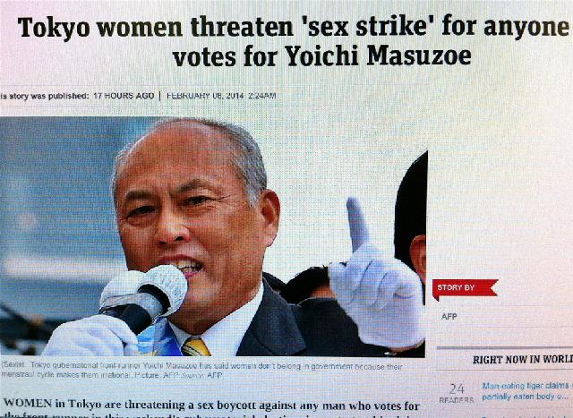Screen dimensions: 573x418
Task: Click the '17 HOURS AGO' timestamp
Action: [x=124, y=96]
